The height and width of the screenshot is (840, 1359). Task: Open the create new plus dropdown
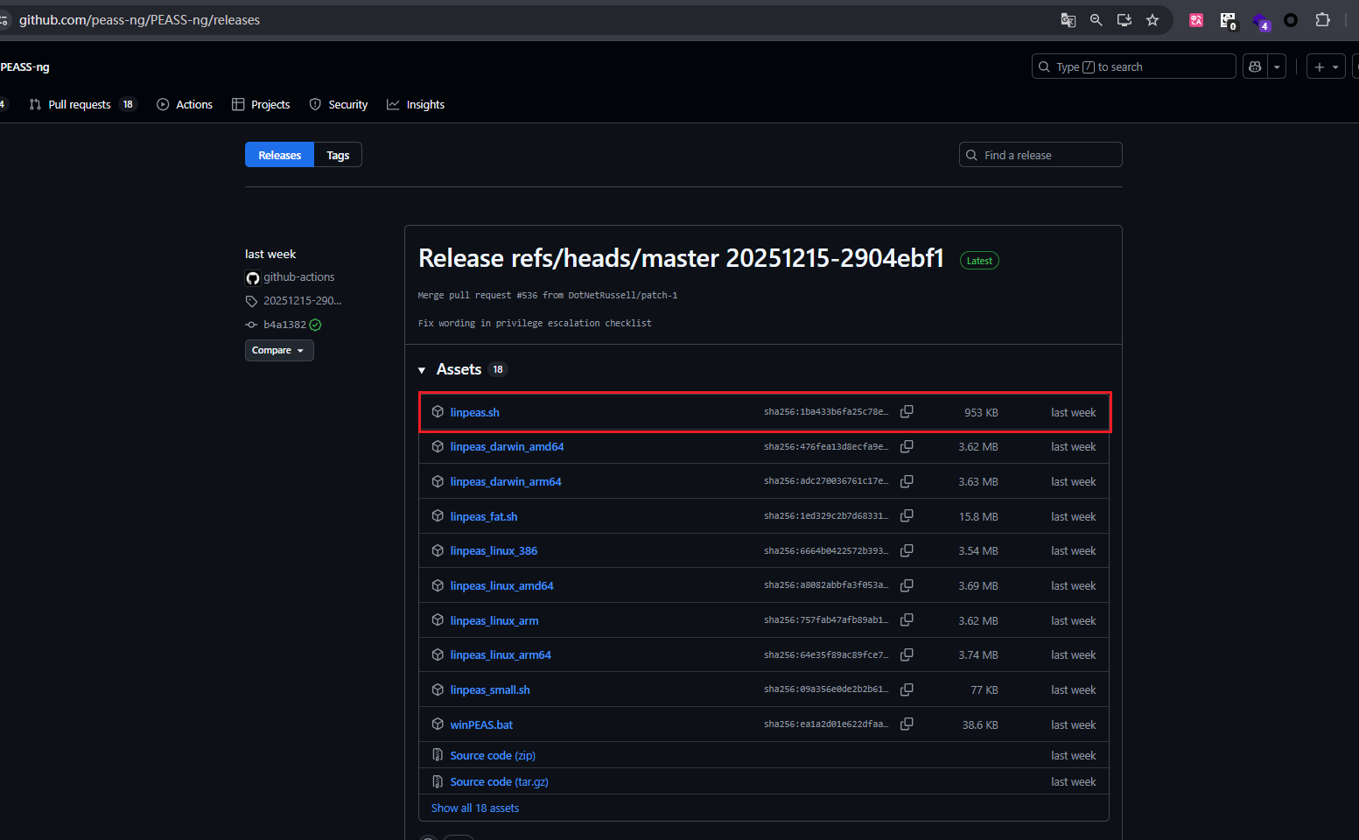click(x=1326, y=66)
